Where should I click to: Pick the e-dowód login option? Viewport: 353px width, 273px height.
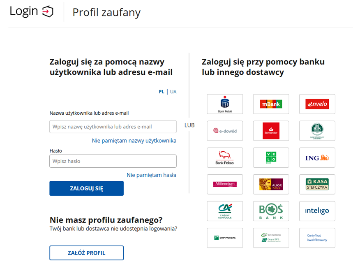225,131
